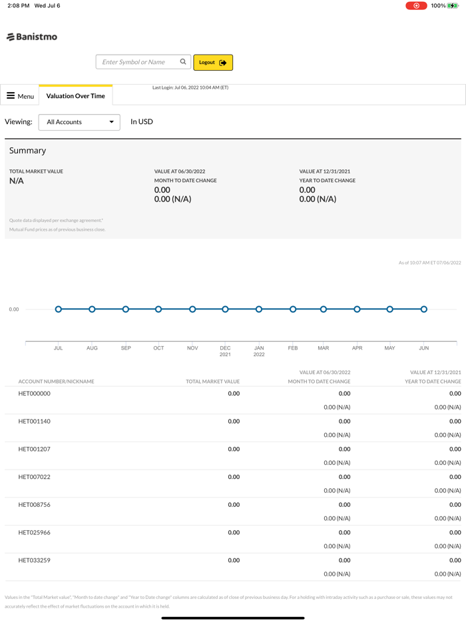This screenshot has width=466, height=623.
Task: Select account HET007022 row
Action: click(35, 477)
